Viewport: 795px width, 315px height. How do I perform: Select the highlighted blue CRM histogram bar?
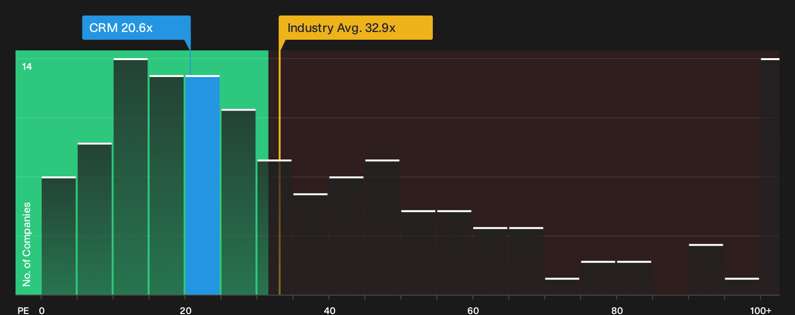(x=203, y=185)
